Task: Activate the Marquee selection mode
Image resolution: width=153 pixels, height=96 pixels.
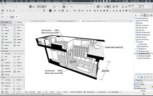Action: click(18, 22)
